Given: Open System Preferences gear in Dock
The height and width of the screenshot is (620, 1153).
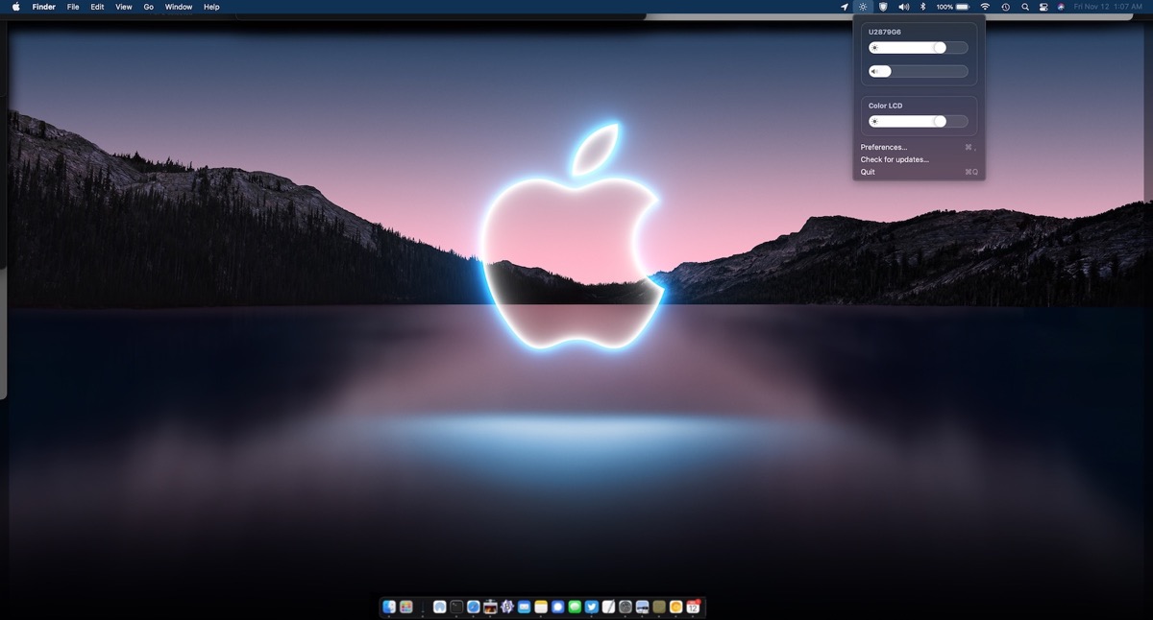Looking at the screenshot, I should 625,607.
